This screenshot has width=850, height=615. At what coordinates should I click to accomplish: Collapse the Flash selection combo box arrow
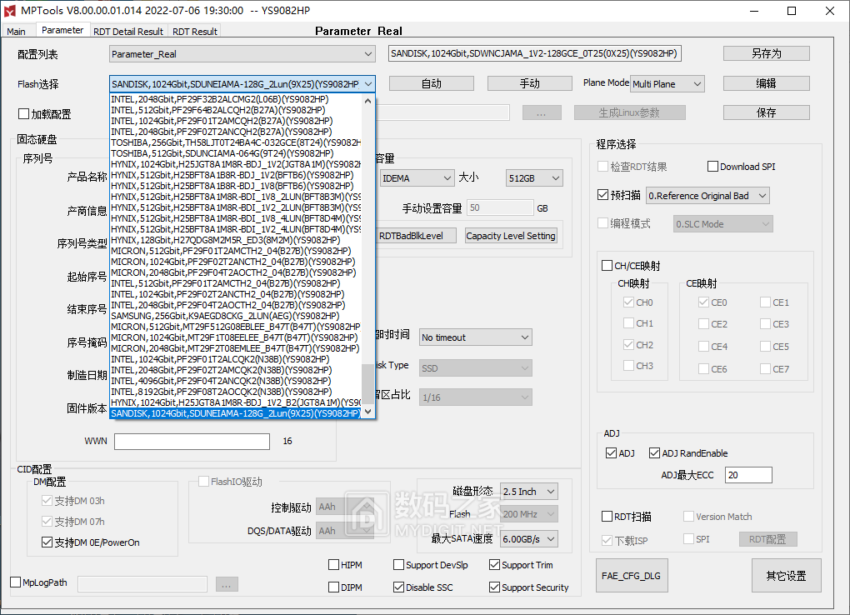[x=368, y=84]
